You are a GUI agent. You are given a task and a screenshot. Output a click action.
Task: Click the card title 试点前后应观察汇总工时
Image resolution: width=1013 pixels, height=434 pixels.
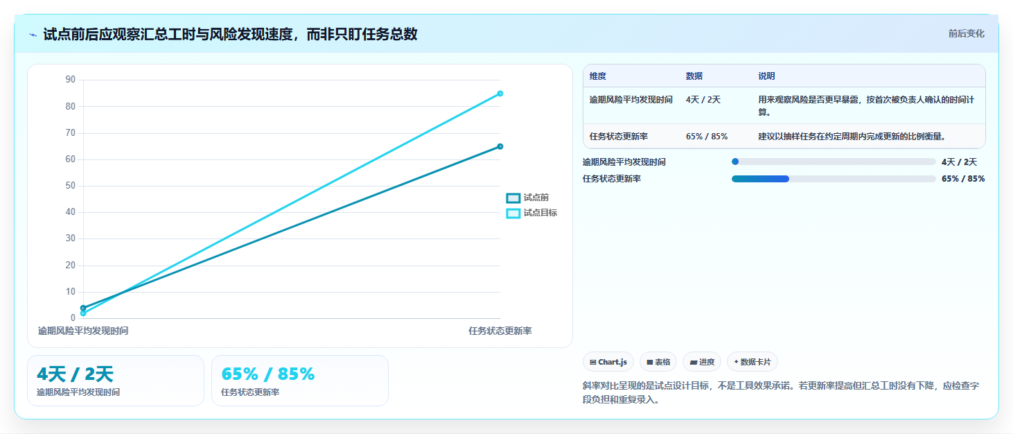(x=230, y=34)
